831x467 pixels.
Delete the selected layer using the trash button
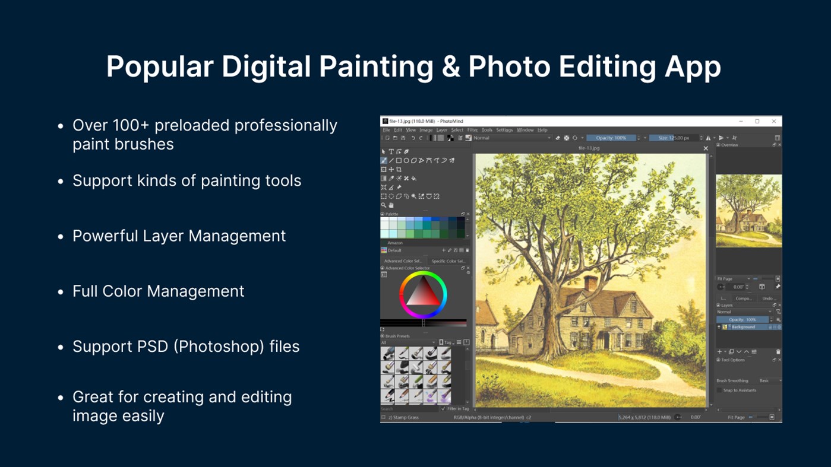tap(778, 351)
